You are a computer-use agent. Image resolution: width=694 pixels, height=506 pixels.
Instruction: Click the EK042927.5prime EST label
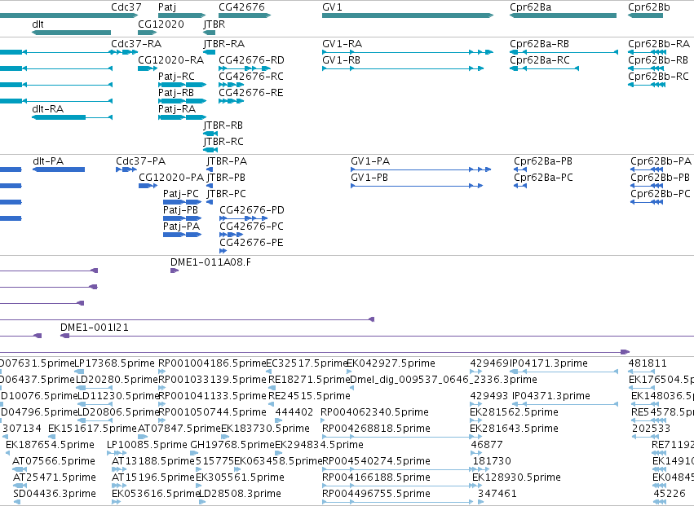[391, 363]
